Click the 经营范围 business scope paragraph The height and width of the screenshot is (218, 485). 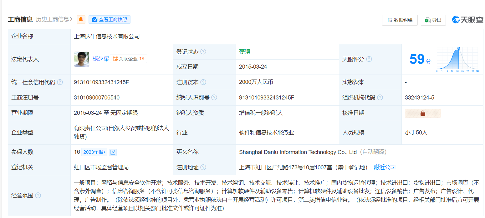coord(277,196)
